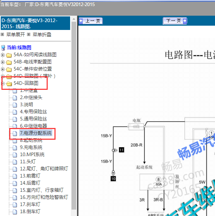This screenshot has height=216, width=215.
Task: Open 17.刹车灯 page
Action: pyautogui.click(x=30, y=204)
